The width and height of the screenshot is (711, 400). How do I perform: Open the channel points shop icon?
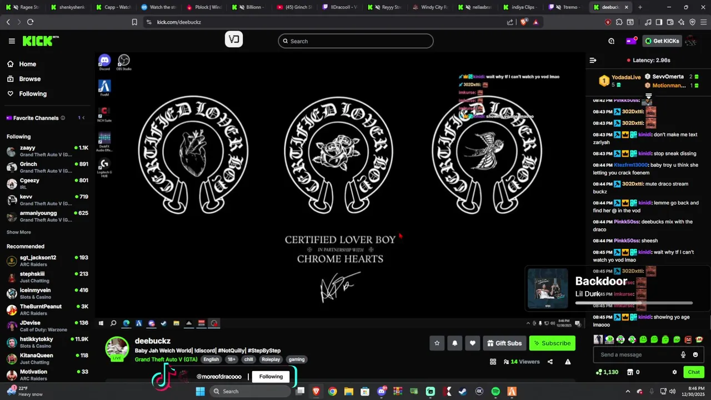coord(630,372)
